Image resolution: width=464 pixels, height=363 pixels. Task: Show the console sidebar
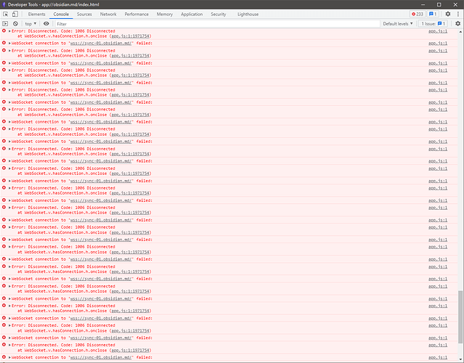click(x=5, y=24)
